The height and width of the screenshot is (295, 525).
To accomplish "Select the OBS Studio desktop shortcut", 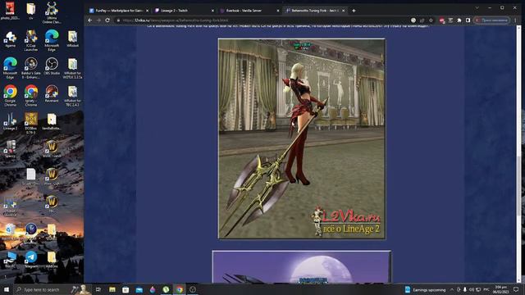I will pyautogui.click(x=52, y=66).
